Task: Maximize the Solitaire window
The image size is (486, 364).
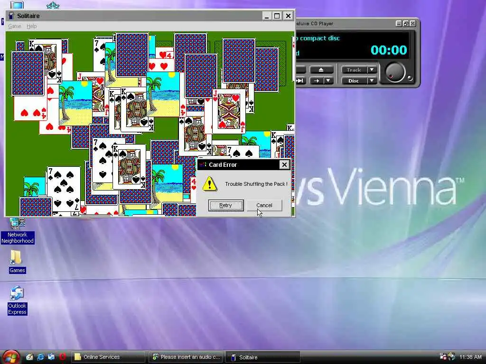Action: (277, 16)
